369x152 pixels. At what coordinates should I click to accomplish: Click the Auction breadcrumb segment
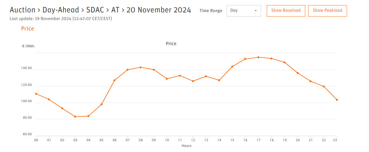pyautogui.click(x=23, y=10)
